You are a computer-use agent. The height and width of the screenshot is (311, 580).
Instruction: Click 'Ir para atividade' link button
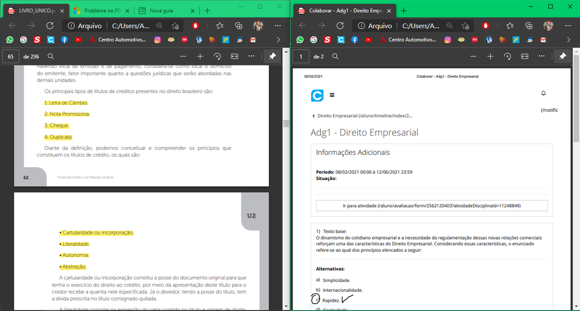(x=431, y=205)
